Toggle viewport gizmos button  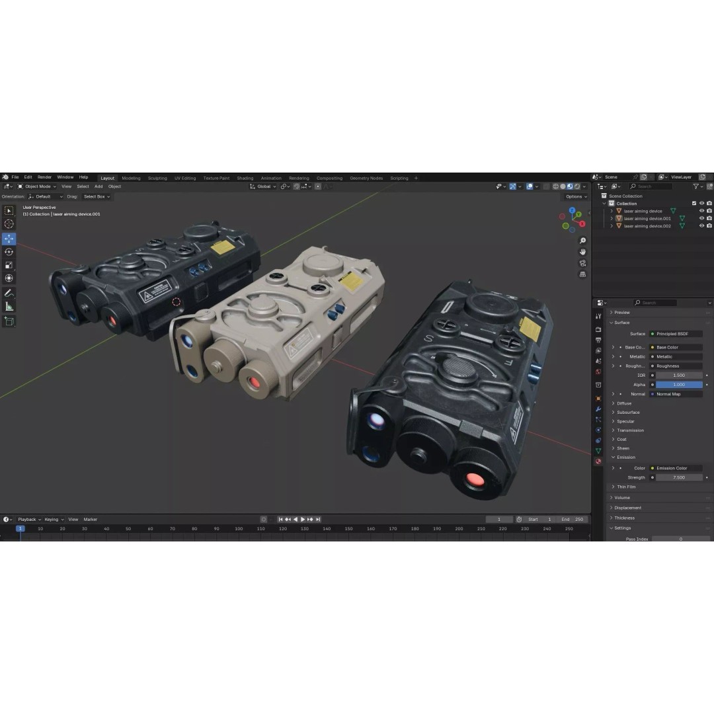point(513,186)
